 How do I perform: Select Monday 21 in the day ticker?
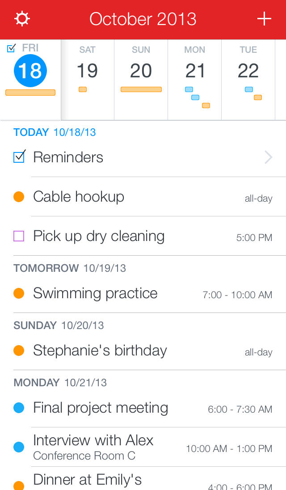[x=194, y=71]
